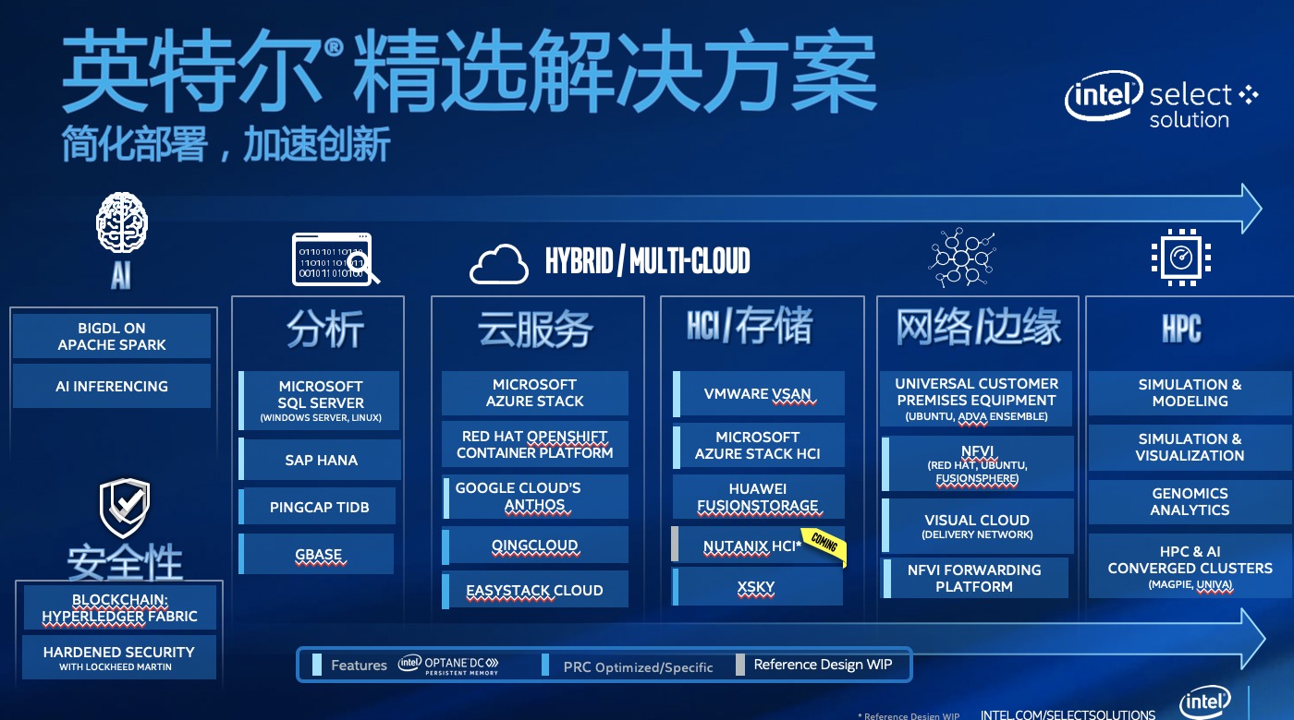
Task: Click the subtitle 简化部署，加速创新
Action: point(226,144)
